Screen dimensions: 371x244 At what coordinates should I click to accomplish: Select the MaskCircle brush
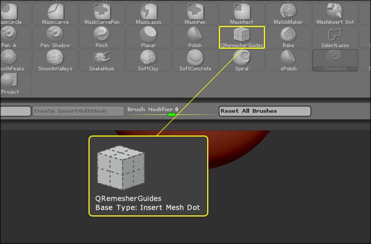(x=14, y=14)
